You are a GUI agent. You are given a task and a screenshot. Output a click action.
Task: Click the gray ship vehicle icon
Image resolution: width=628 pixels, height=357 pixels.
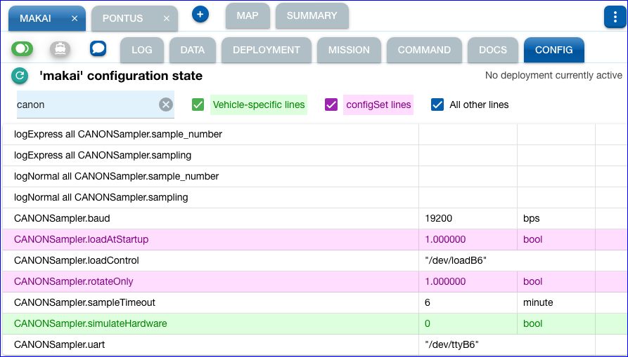click(60, 48)
